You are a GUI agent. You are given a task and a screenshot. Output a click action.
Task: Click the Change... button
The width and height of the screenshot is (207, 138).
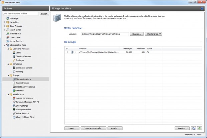click(137, 34)
